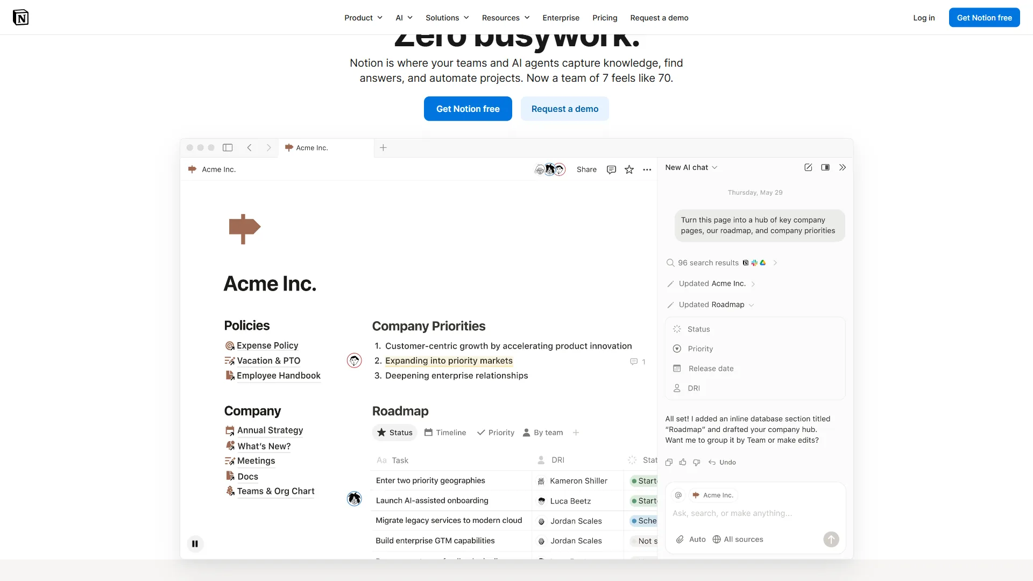Click the back arrow in mockup toolbar
The image size is (1033, 581).
coord(249,147)
